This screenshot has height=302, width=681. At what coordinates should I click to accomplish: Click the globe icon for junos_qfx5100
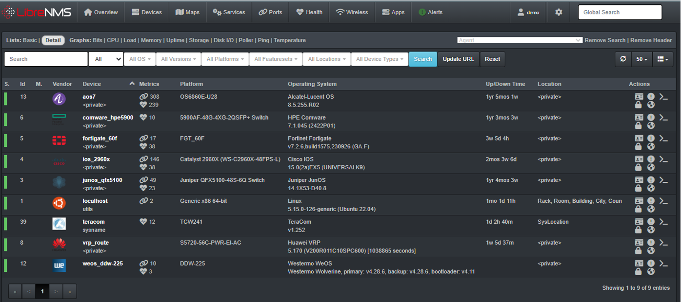tap(651, 188)
